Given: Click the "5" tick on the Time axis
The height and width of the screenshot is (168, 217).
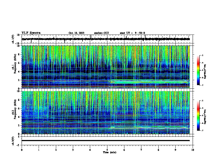Looking at the screenshot, I should (x=107, y=150).
